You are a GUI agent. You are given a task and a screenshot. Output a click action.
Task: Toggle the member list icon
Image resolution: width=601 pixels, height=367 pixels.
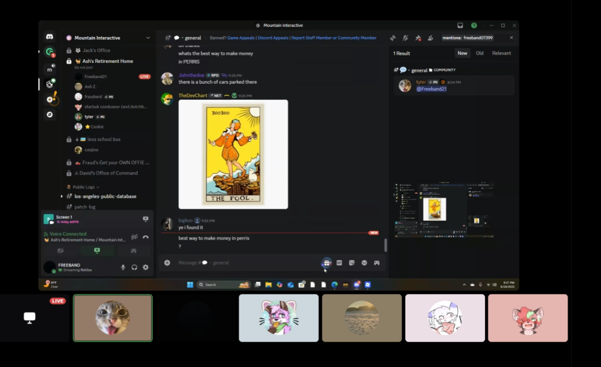(430, 38)
